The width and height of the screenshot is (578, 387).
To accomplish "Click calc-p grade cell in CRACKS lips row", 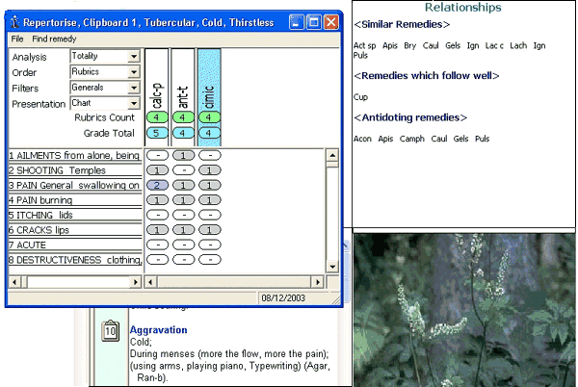I will tap(157, 230).
